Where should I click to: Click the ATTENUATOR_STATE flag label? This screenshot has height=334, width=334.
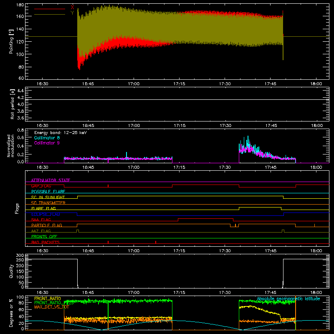pos(51,180)
